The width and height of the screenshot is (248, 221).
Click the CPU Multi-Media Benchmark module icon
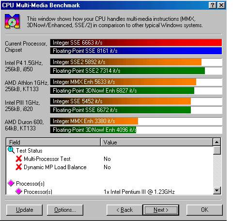click(x=12, y=21)
